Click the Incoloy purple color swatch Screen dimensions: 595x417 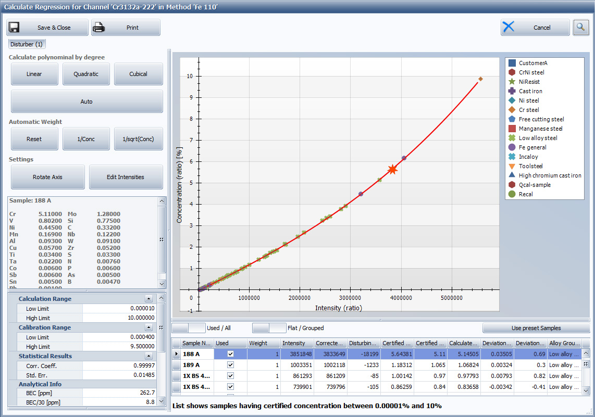coord(513,157)
